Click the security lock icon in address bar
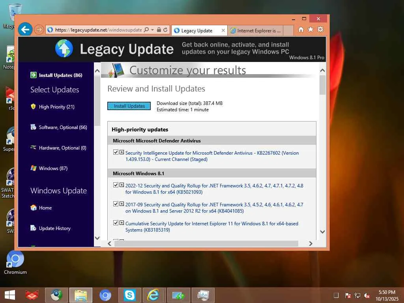This screenshot has width=404, height=303. [x=159, y=30]
